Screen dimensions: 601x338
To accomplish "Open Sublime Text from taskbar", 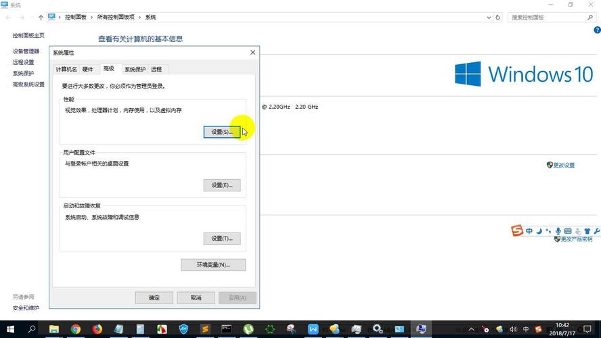I will [205, 329].
